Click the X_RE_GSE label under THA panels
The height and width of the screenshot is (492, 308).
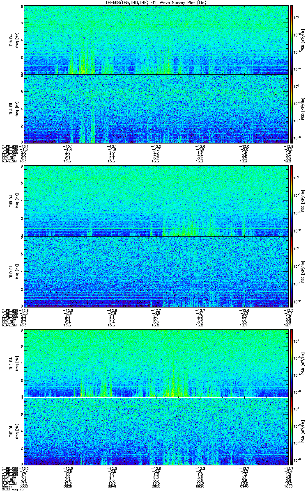[x=11, y=146]
